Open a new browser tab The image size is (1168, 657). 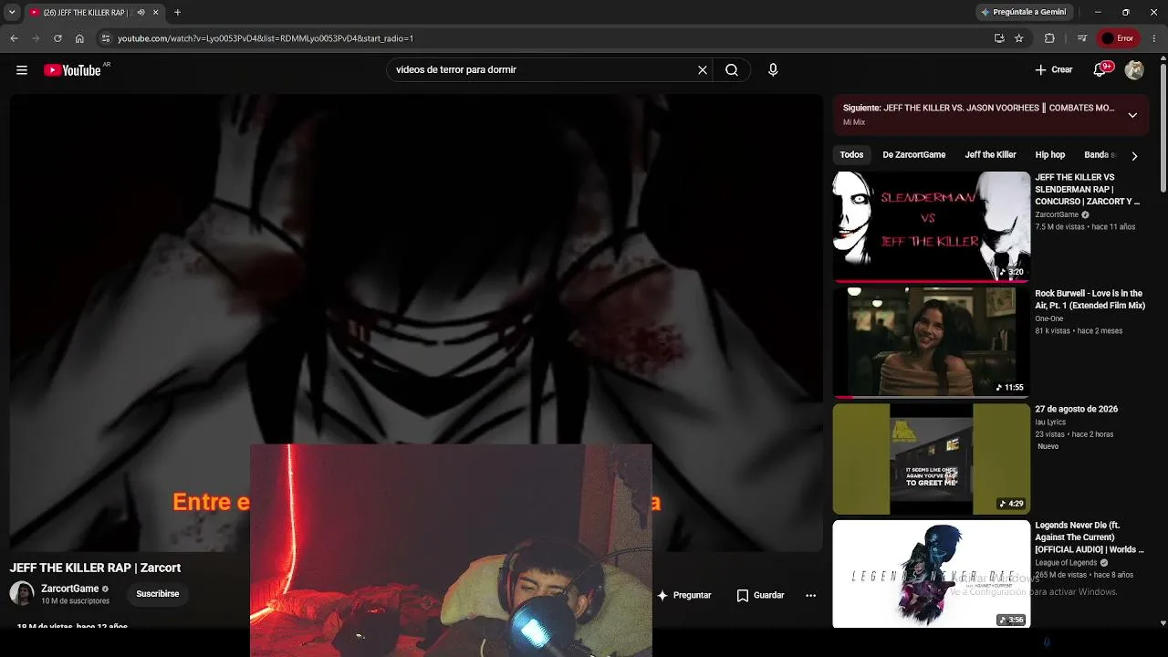click(177, 13)
